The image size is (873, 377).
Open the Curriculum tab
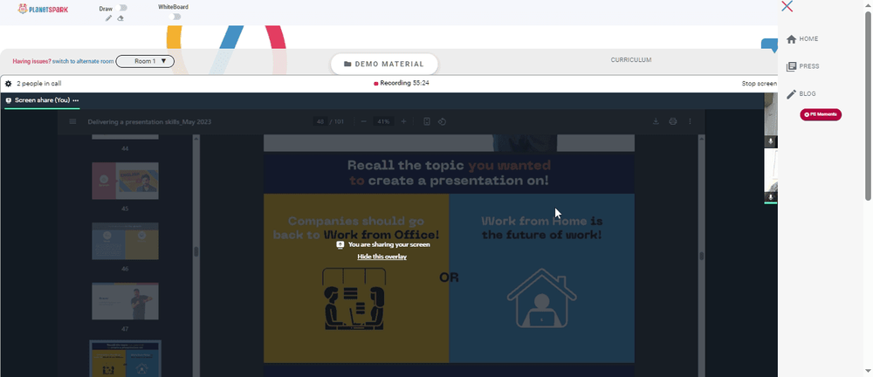point(631,60)
